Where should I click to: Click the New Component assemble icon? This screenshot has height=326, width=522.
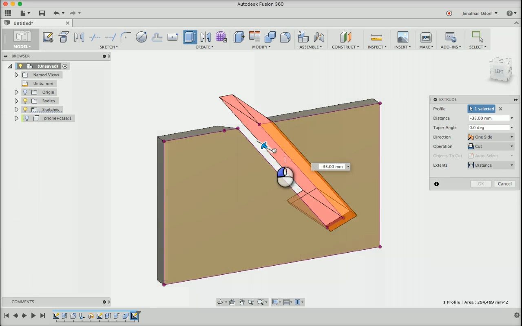[303, 37]
